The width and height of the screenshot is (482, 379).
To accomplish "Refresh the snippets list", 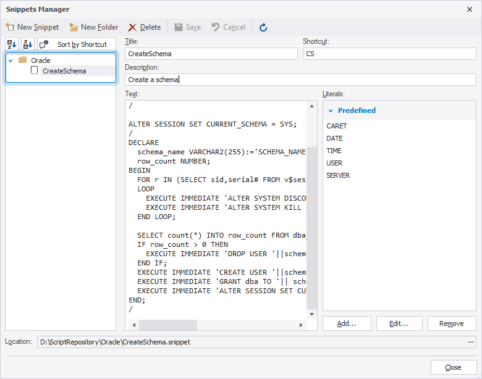I will tap(263, 27).
